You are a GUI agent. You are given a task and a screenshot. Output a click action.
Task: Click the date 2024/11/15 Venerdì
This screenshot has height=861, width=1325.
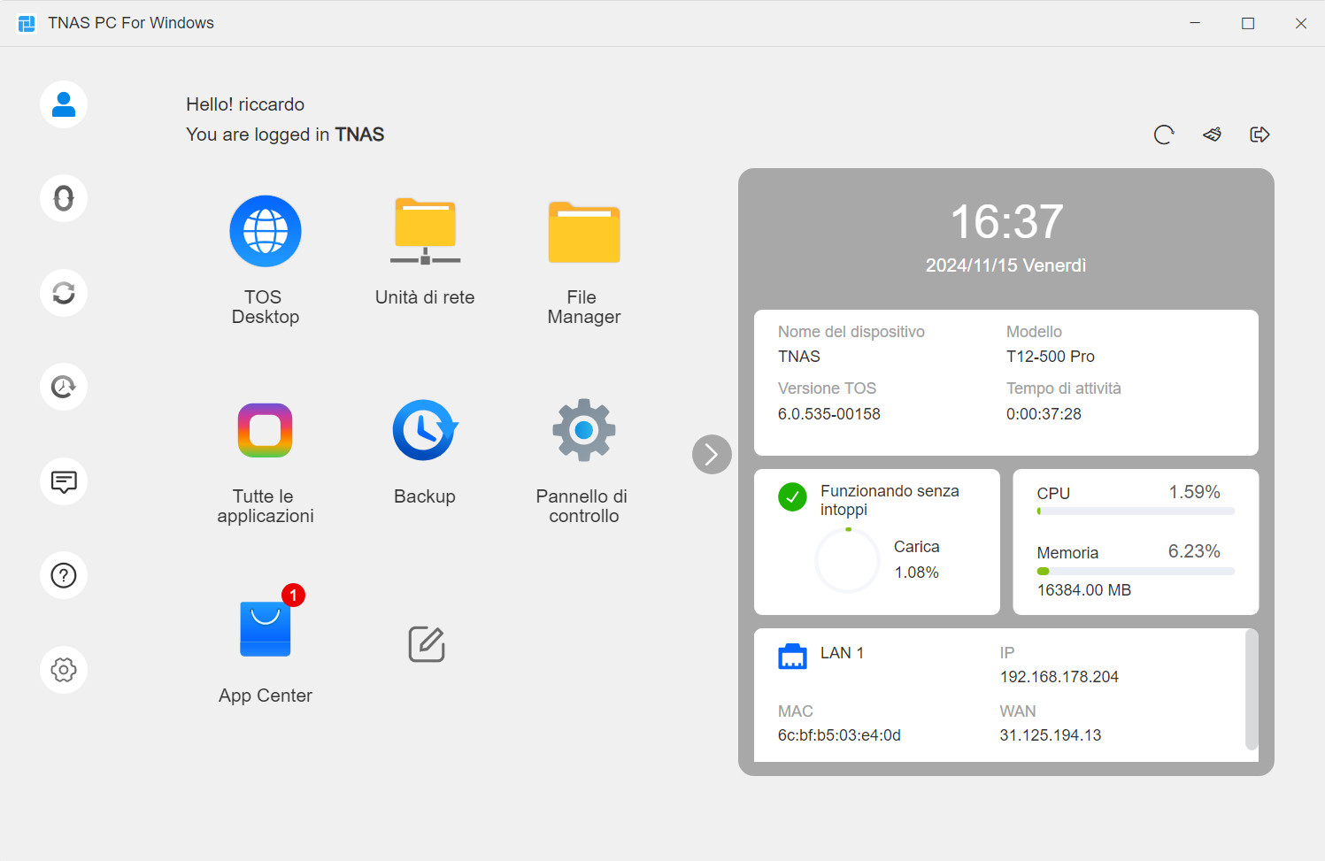coord(1006,265)
